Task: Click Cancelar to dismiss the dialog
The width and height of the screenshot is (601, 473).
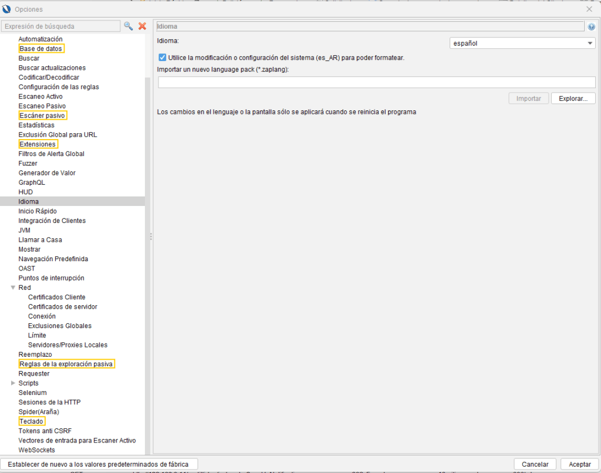Action: coord(535,464)
